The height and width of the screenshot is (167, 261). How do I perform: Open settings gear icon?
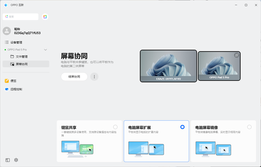tap(16, 160)
